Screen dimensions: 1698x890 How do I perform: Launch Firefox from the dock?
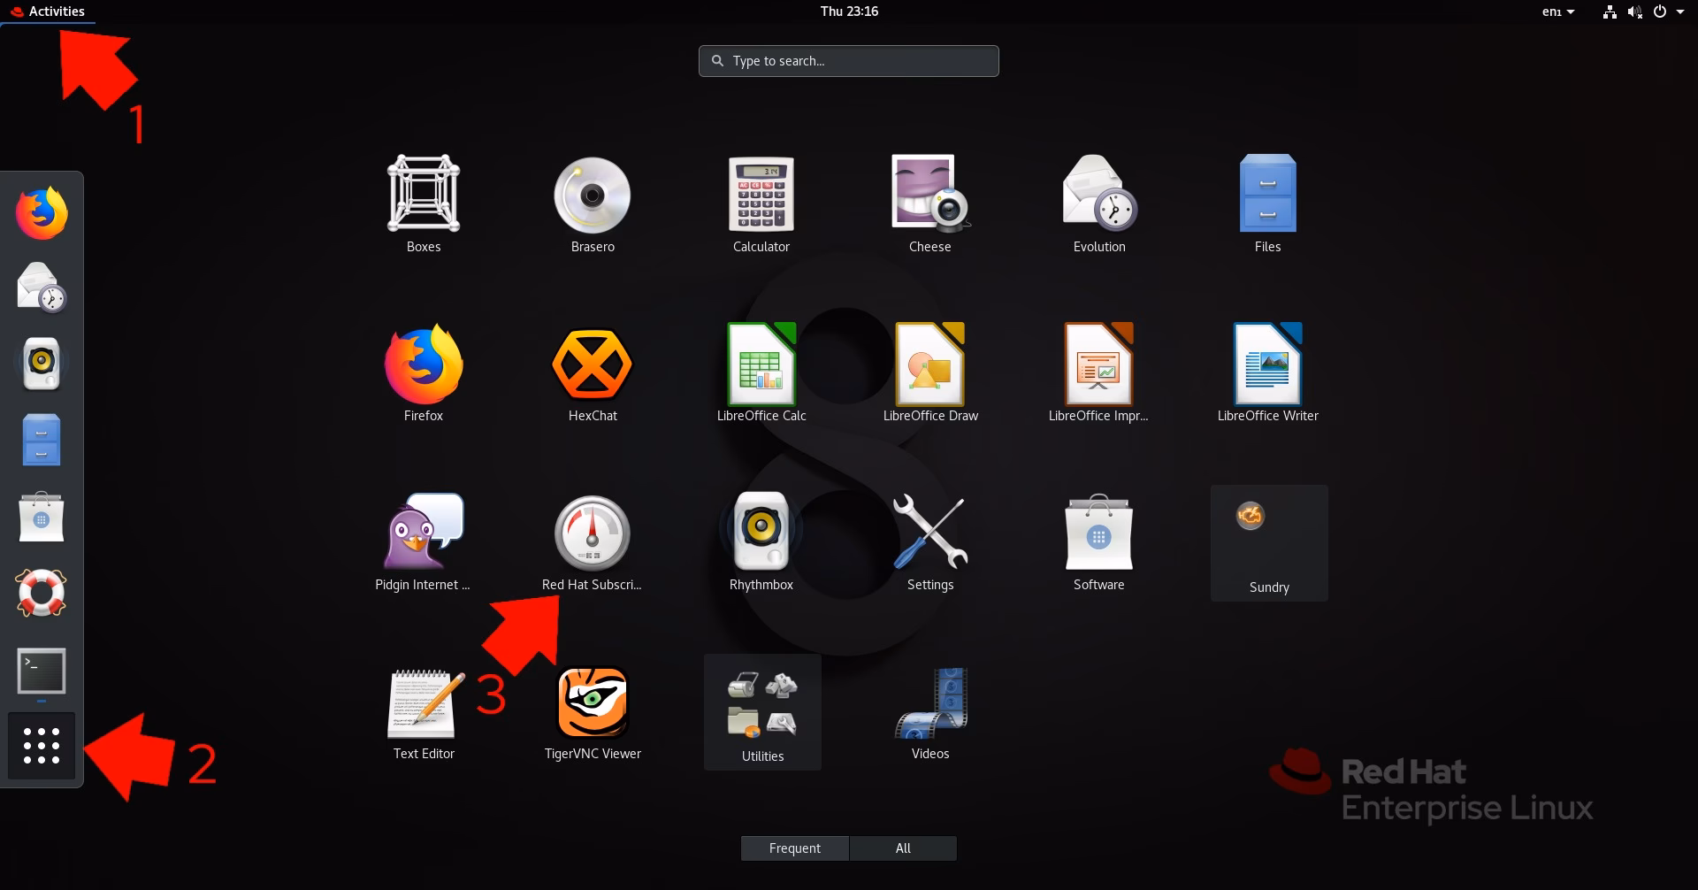click(x=41, y=211)
